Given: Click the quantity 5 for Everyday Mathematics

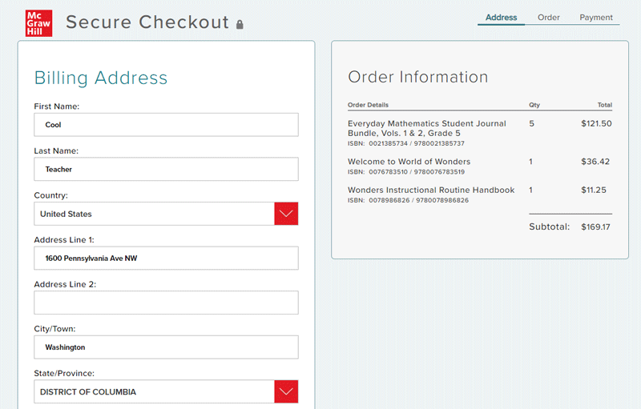Looking at the screenshot, I should (x=531, y=124).
